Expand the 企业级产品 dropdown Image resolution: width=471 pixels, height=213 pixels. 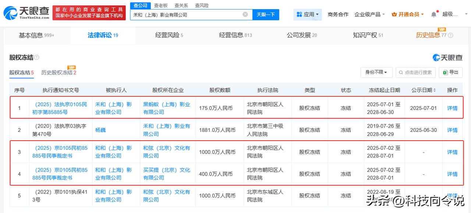[x=369, y=14]
